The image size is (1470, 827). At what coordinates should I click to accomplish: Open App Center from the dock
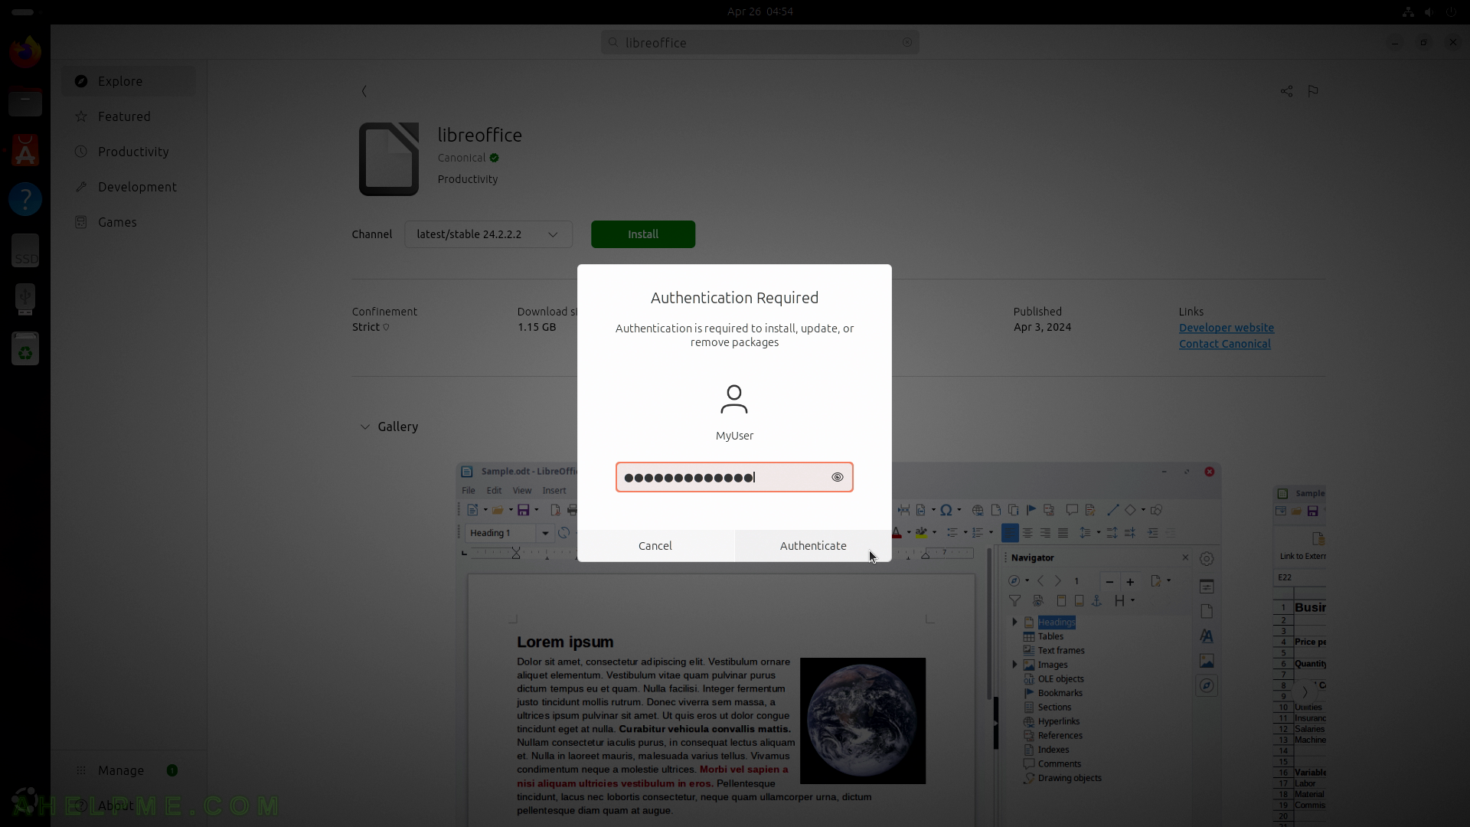pyautogui.click(x=25, y=150)
